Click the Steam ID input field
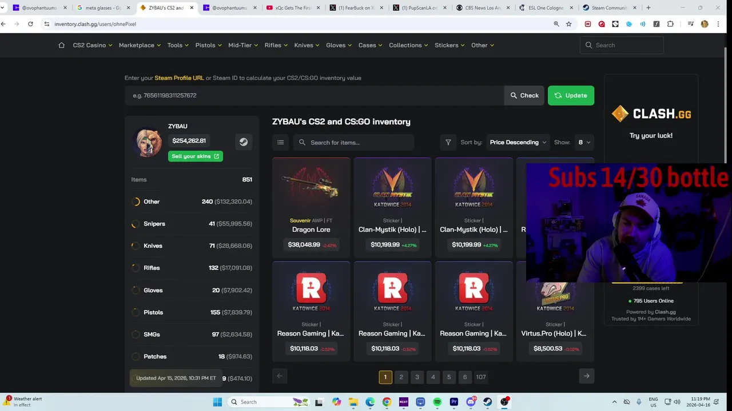The image size is (732, 411). [315, 95]
